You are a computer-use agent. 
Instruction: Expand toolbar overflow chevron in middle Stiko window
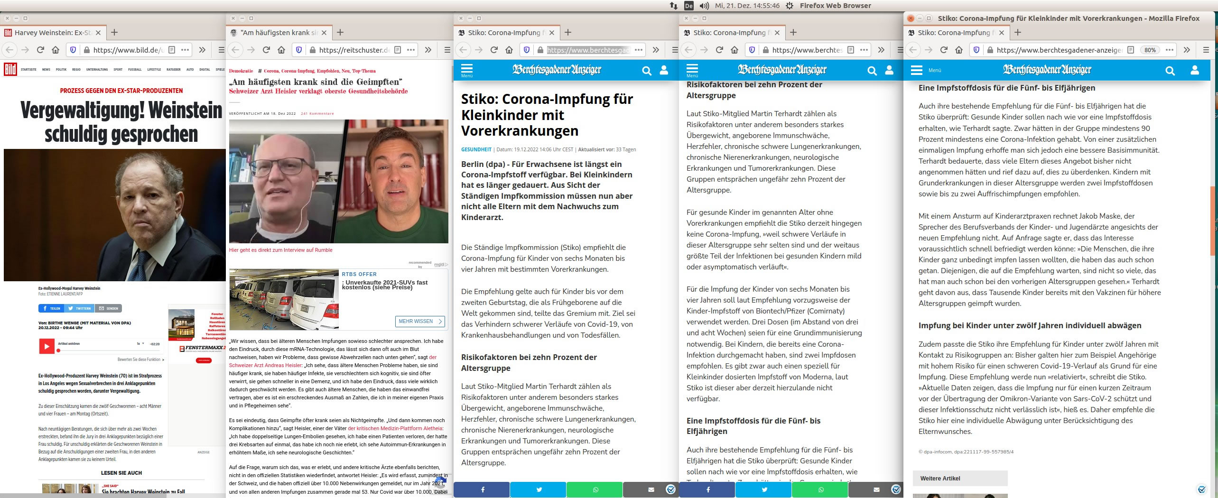pyautogui.click(x=881, y=50)
